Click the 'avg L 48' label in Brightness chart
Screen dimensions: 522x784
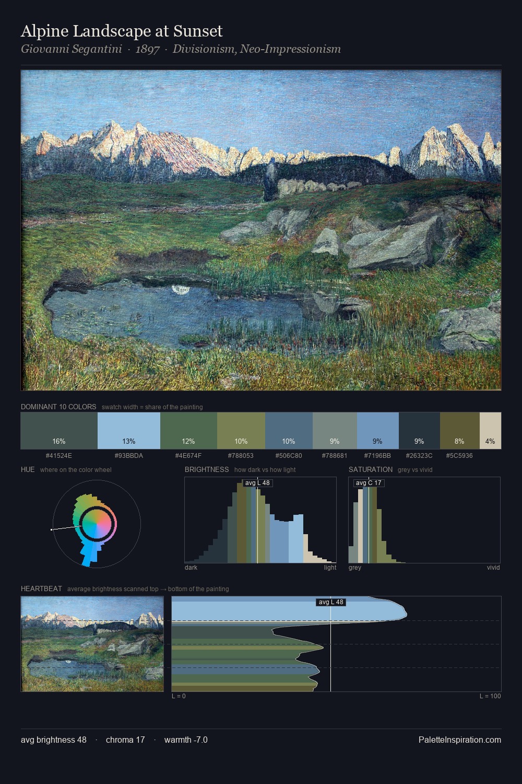257,483
